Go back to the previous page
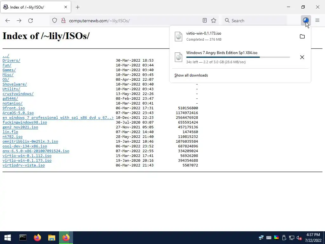The height and width of the screenshot is (244, 325). tap(8, 21)
